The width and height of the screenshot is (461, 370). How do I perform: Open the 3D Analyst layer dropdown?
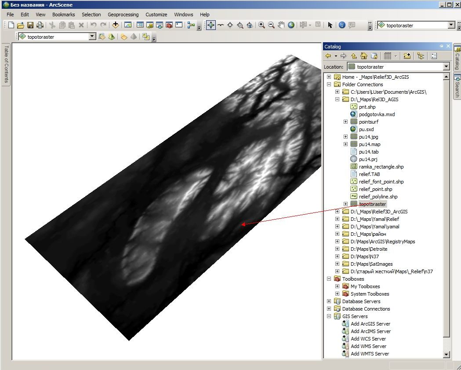(93, 37)
